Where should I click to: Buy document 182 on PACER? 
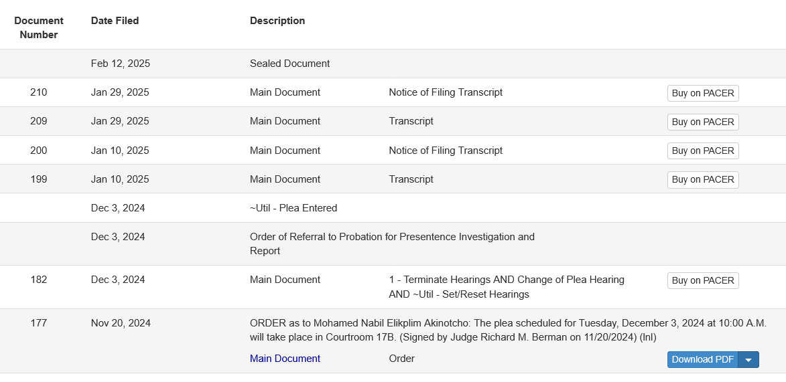[703, 280]
